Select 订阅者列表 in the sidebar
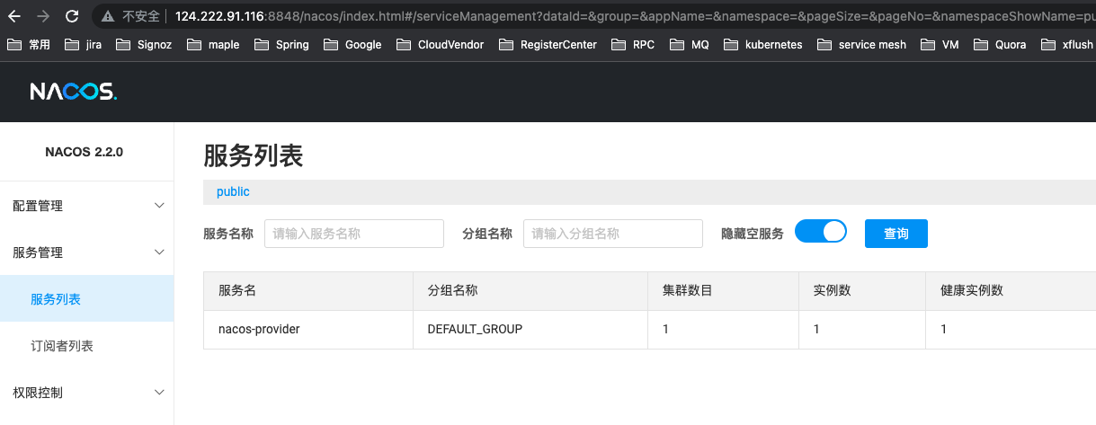This screenshot has width=1096, height=425. coord(87,346)
